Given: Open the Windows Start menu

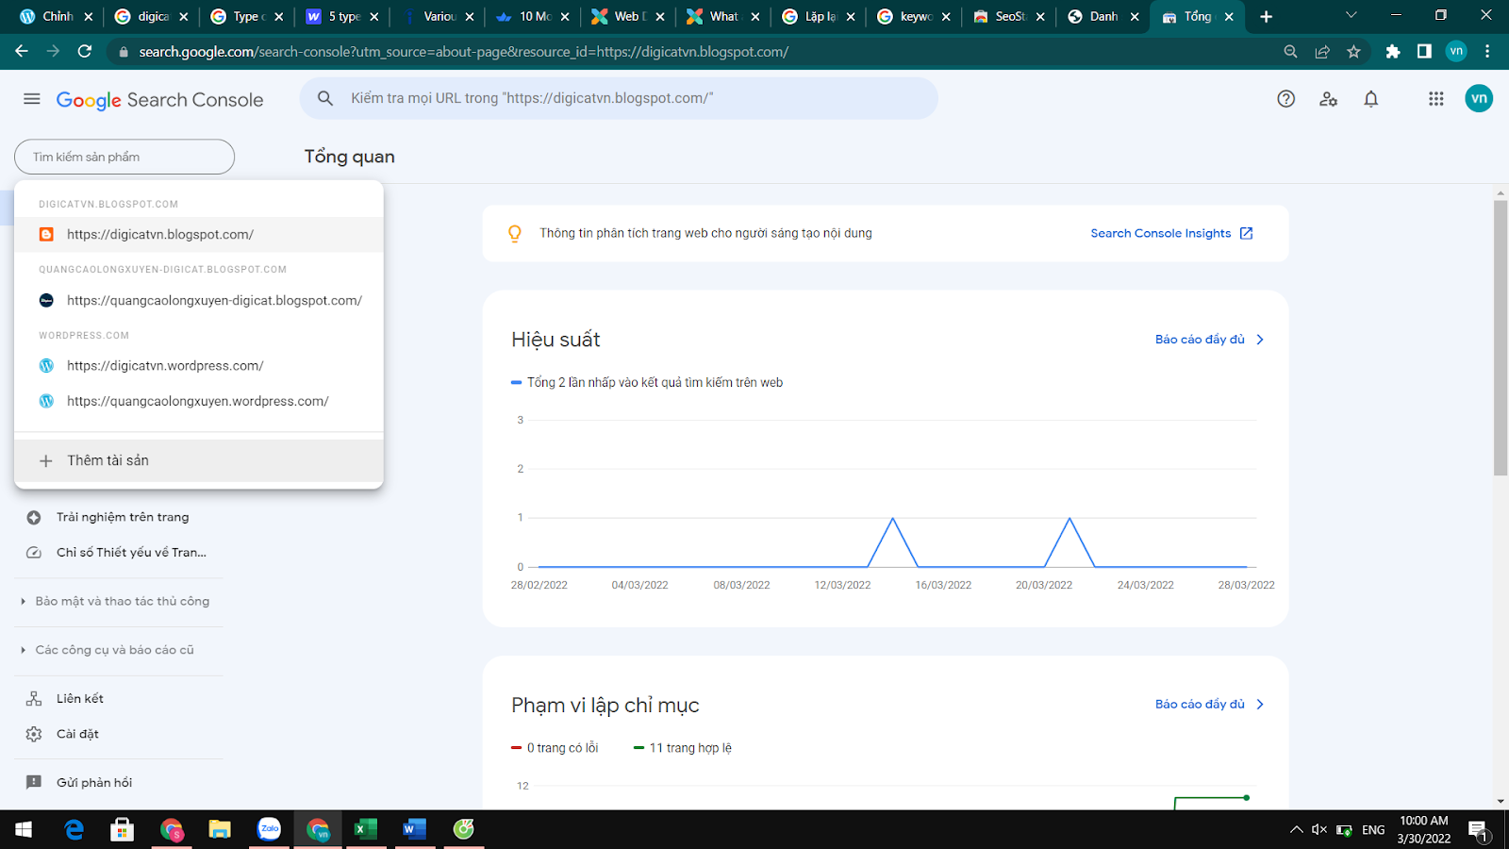Looking at the screenshot, I should (24, 829).
